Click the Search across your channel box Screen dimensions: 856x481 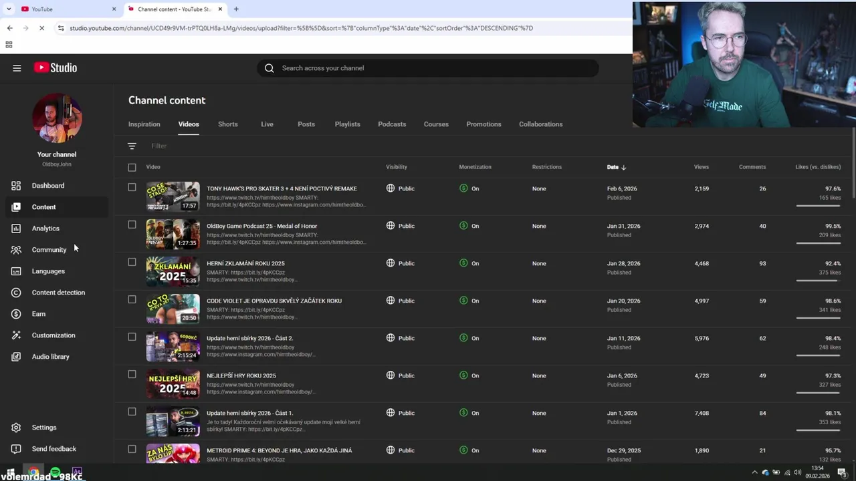428,68
